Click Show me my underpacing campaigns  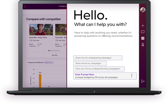click(98, 58)
